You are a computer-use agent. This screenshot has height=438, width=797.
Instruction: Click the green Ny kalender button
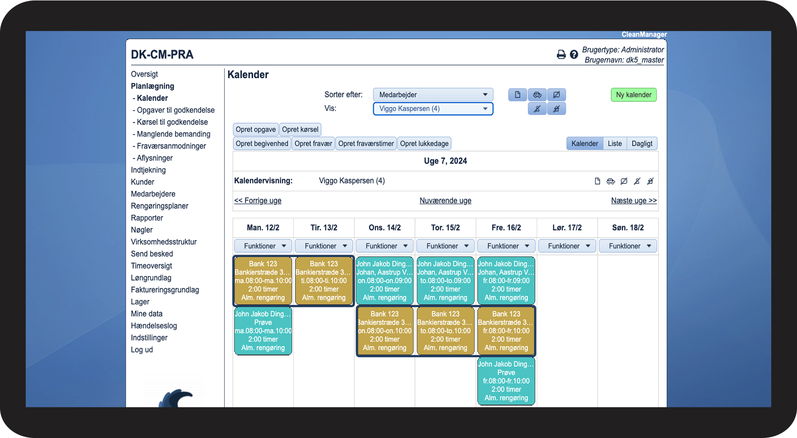pos(634,95)
